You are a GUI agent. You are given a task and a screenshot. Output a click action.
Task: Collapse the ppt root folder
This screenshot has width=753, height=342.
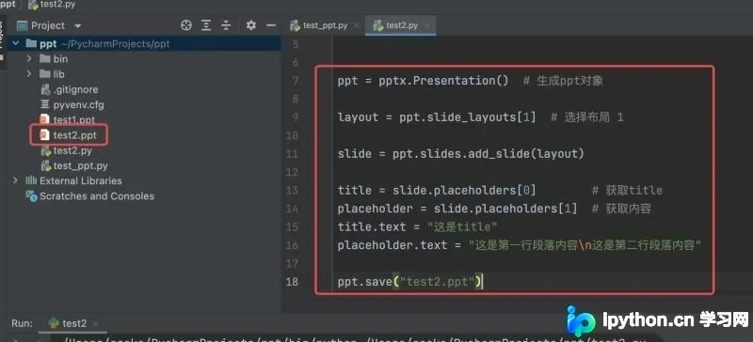15,43
